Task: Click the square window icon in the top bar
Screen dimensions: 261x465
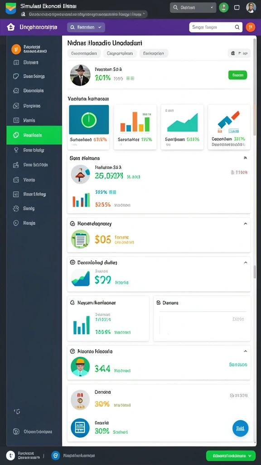Action: pos(237,7)
